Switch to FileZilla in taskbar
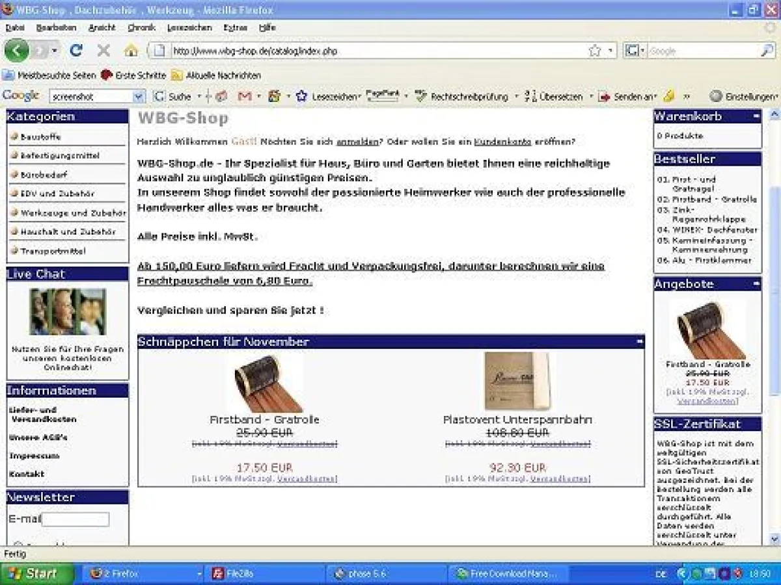 click(266, 574)
